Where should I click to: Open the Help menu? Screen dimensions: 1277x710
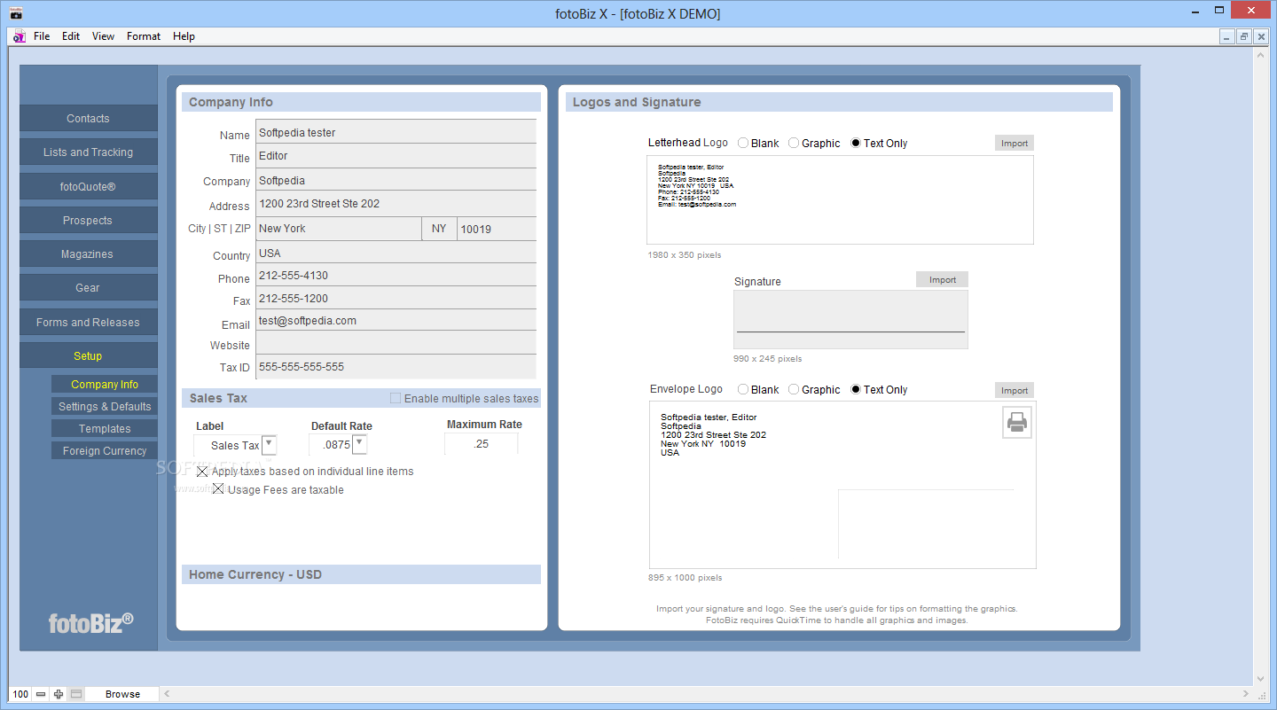(184, 36)
